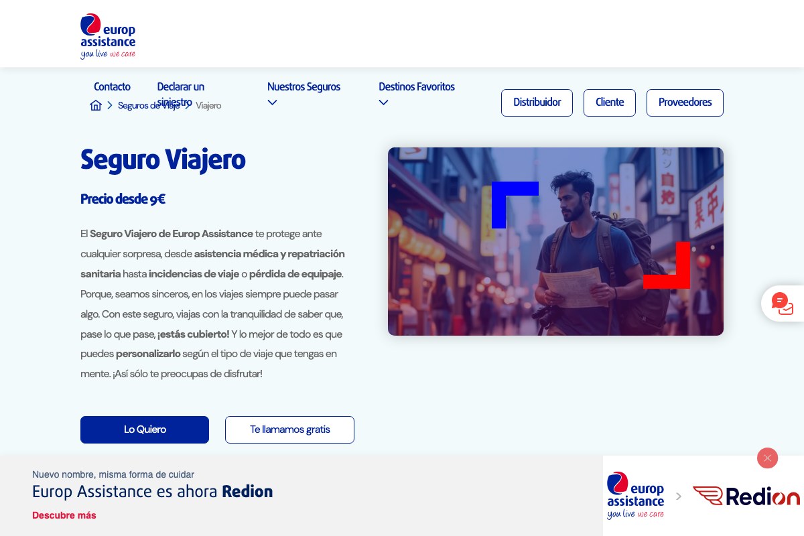Open the Contacto menu item
The height and width of the screenshot is (536, 804).
[112, 86]
